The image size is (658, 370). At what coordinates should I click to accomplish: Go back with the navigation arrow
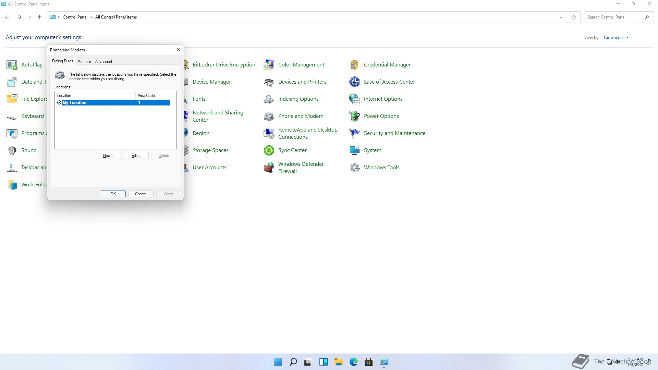[7, 17]
